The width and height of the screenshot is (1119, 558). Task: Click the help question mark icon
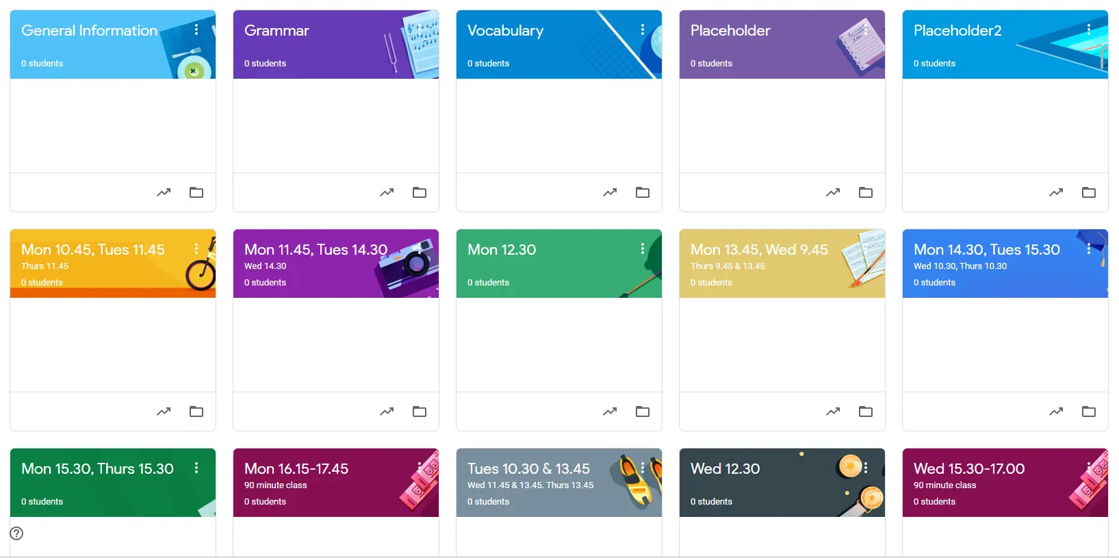16,533
